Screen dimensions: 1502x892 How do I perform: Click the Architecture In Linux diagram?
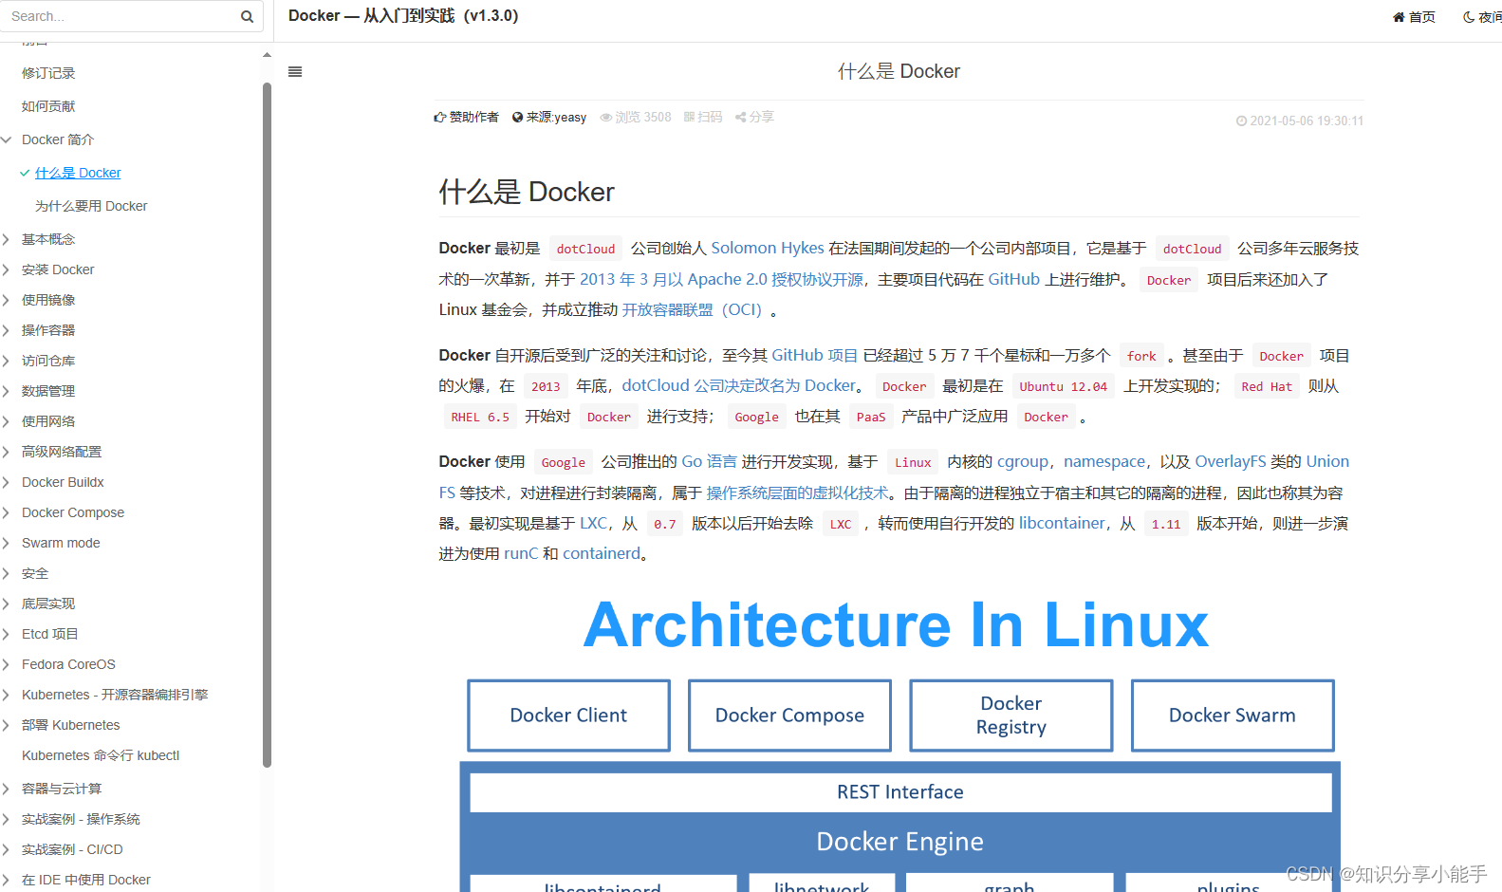(899, 743)
